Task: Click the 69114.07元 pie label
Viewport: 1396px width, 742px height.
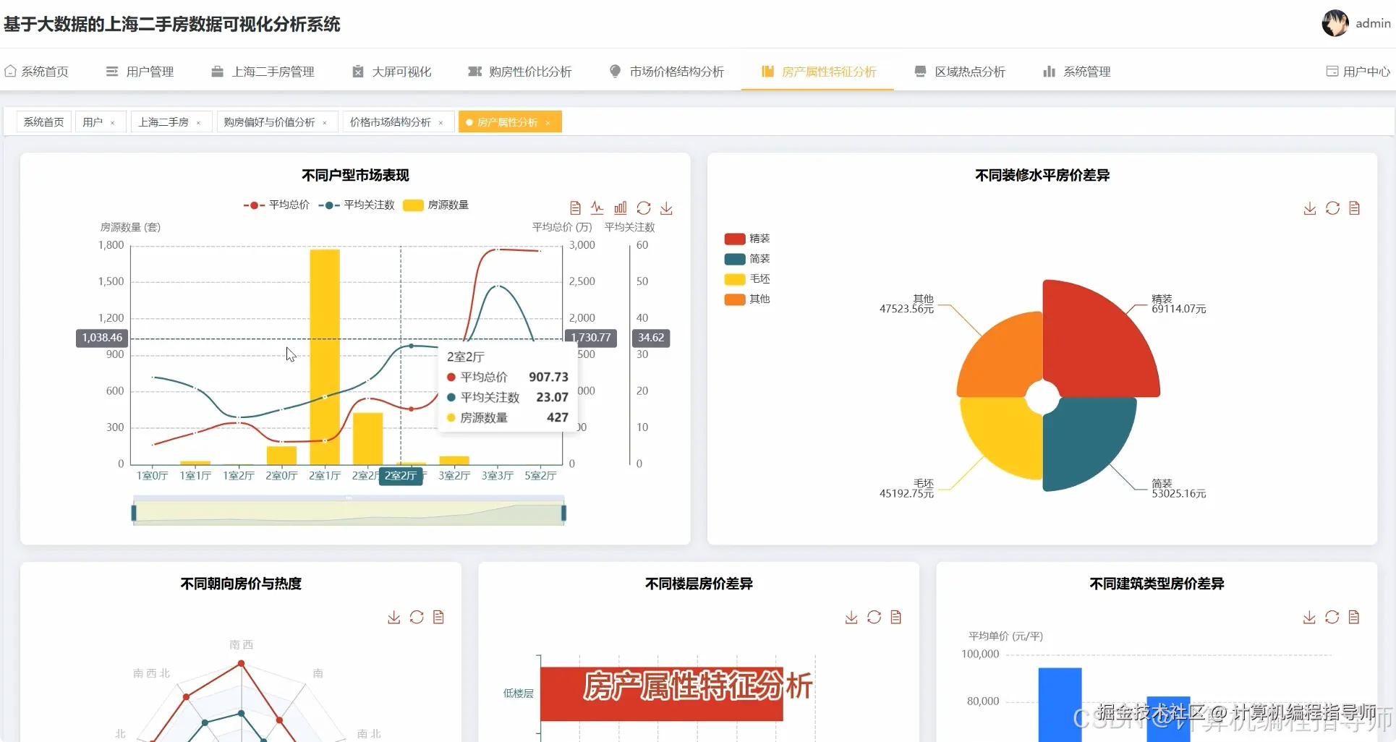Action: click(x=1179, y=310)
